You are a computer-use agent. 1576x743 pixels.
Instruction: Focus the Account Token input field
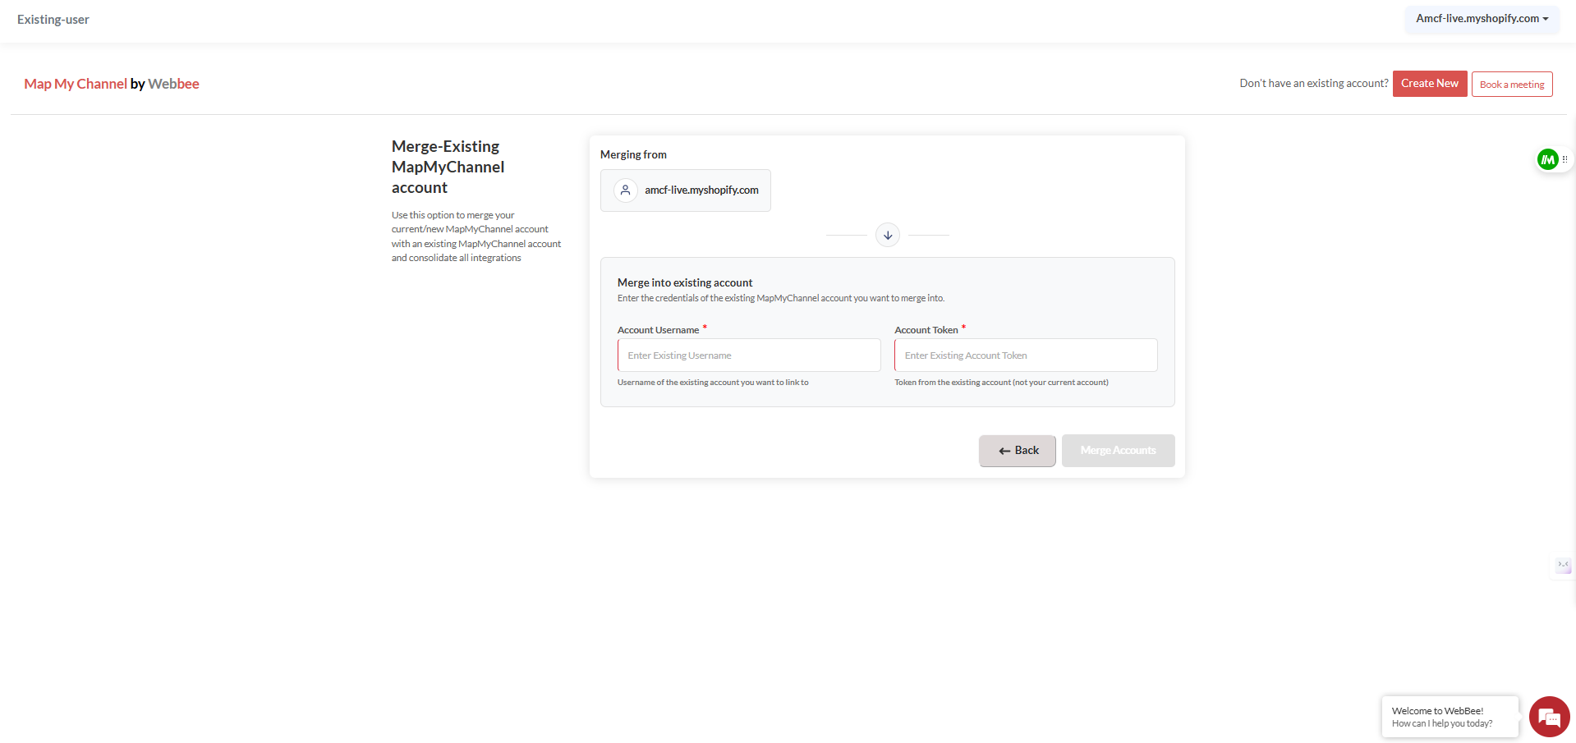click(1025, 355)
